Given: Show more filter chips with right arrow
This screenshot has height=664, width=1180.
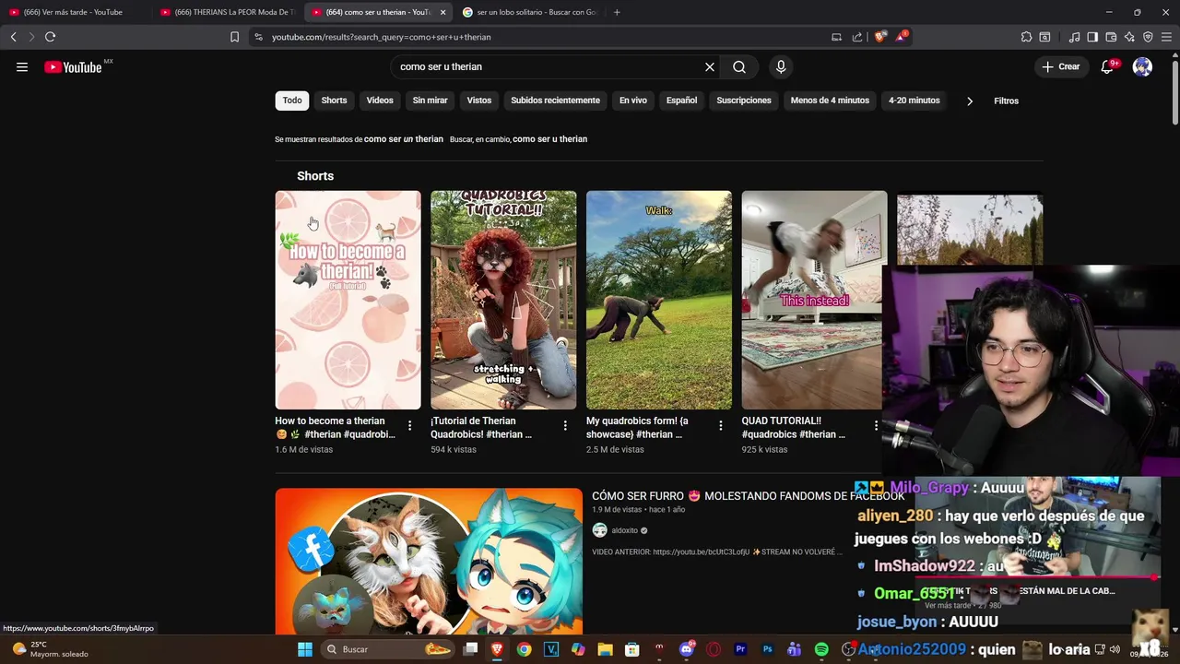Looking at the screenshot, I should 970,101.
